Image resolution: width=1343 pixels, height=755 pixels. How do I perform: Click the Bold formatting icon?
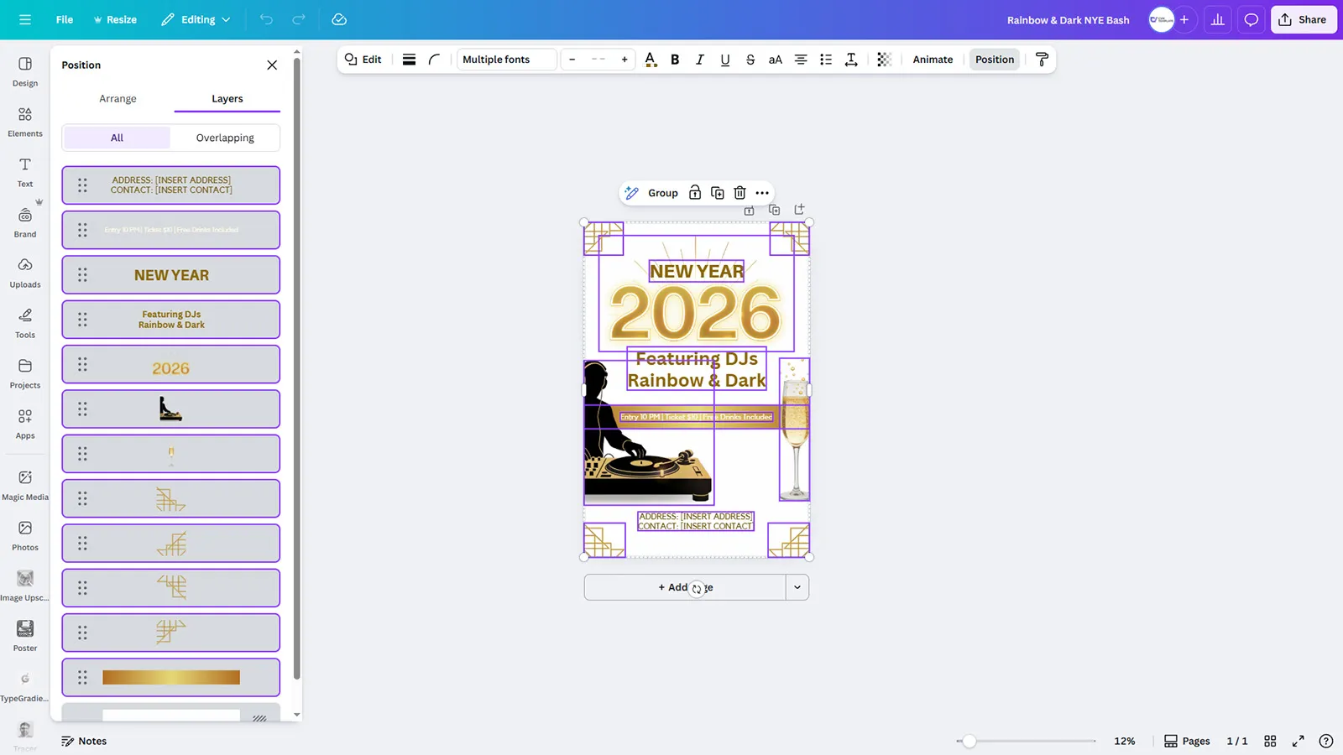click(675, 60)
